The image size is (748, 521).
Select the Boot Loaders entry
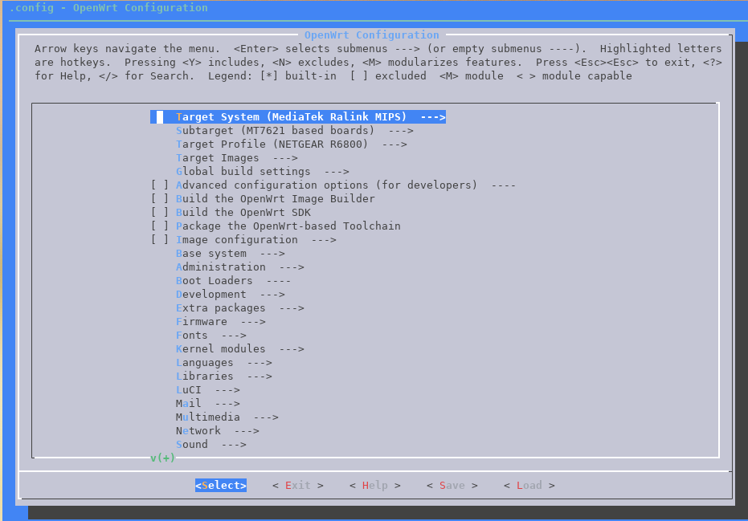coord(233,281)
